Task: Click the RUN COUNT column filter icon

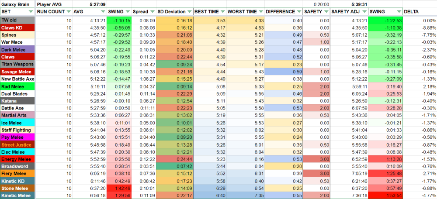Action: [68, 12]
